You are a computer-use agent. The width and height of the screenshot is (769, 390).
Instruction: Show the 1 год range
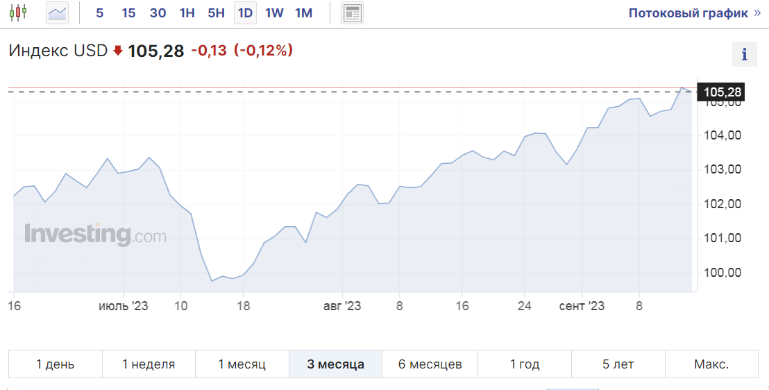pyautogui.click(x=525, y=364)
